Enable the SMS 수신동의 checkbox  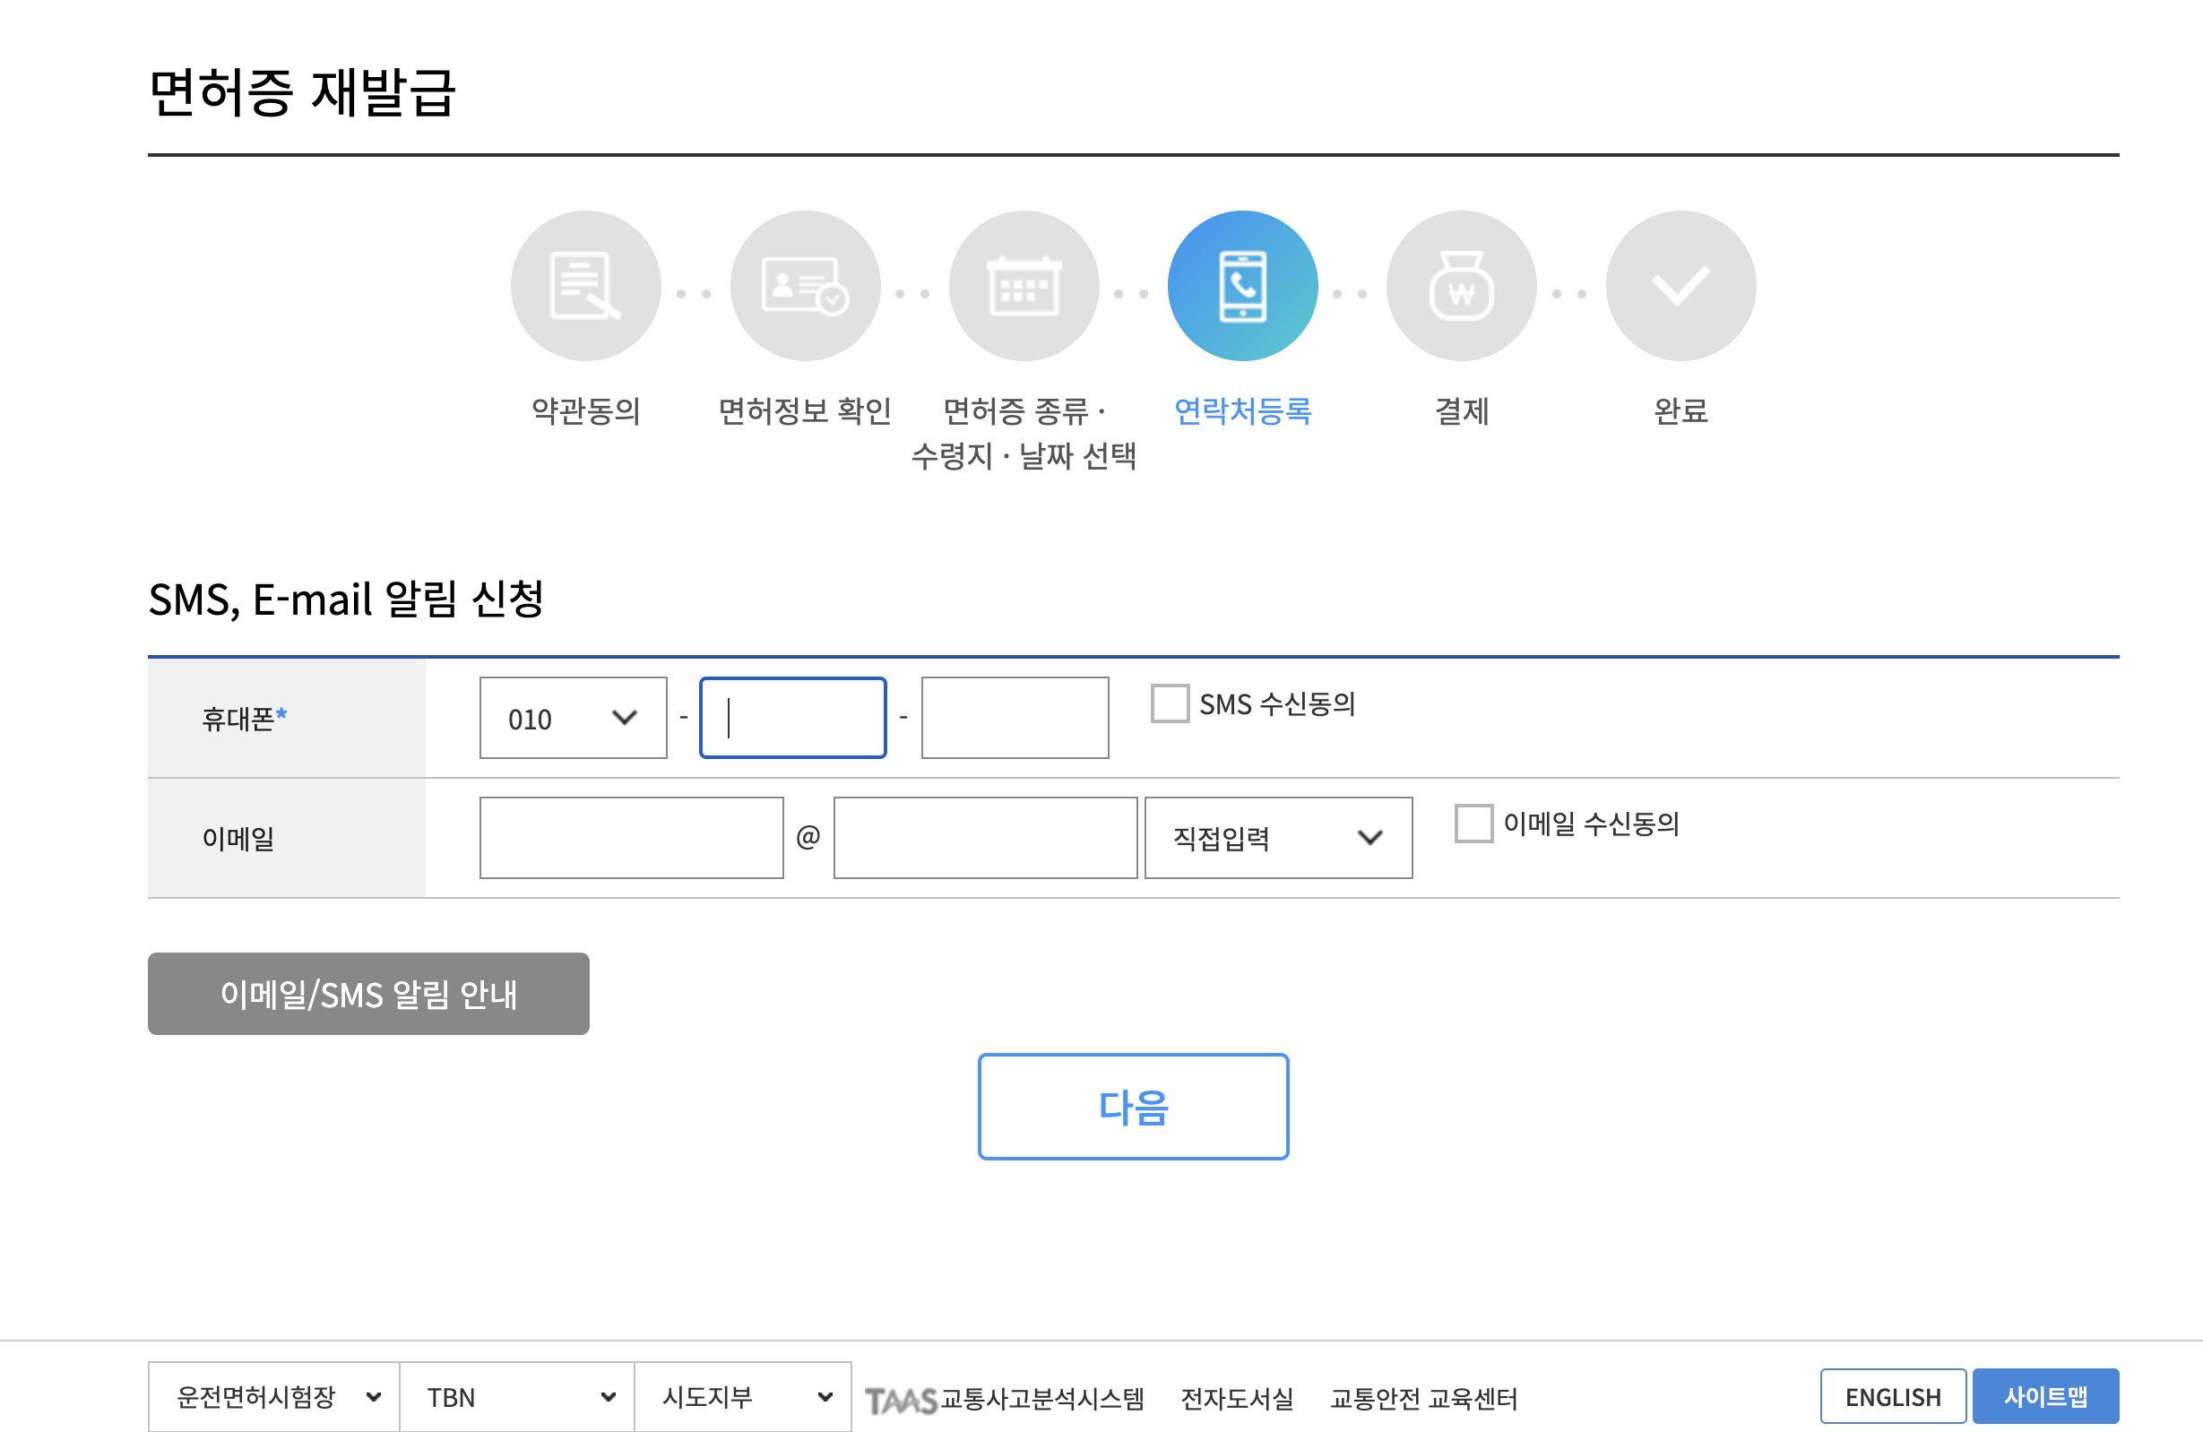coord(1169,703)
